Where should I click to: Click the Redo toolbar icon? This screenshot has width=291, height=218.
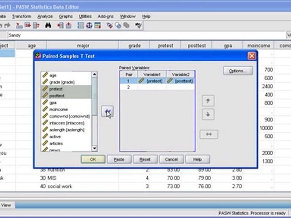[x=7, y=25]
